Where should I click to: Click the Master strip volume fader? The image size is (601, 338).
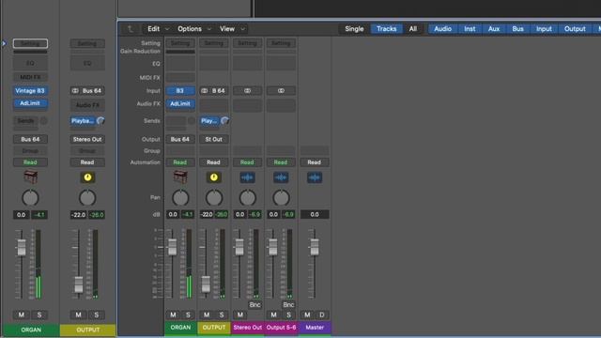(x=315, y=247)
